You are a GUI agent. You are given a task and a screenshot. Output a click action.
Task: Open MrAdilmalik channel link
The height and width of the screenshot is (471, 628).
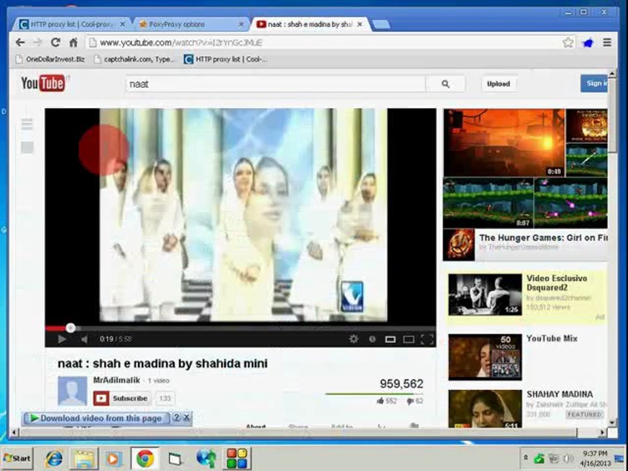pyautogui.click(x=116, y=380)
